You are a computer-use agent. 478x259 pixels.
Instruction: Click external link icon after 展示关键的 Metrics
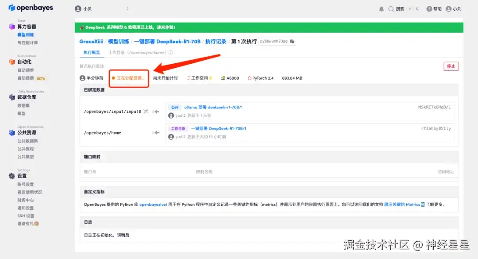[423, 205]
